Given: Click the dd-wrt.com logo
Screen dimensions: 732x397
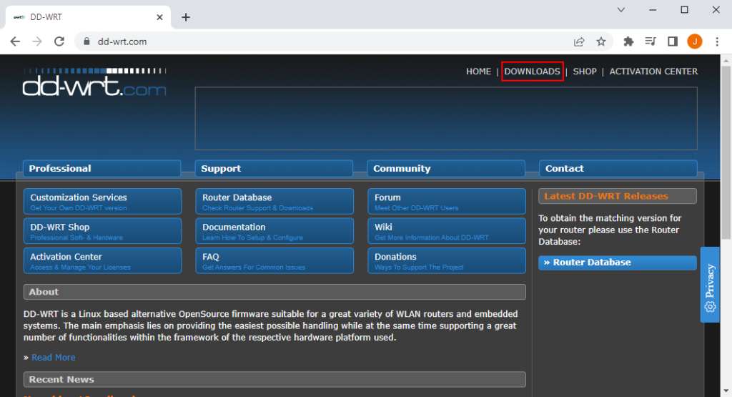Looking at the screenshot, I should point(94,82).
